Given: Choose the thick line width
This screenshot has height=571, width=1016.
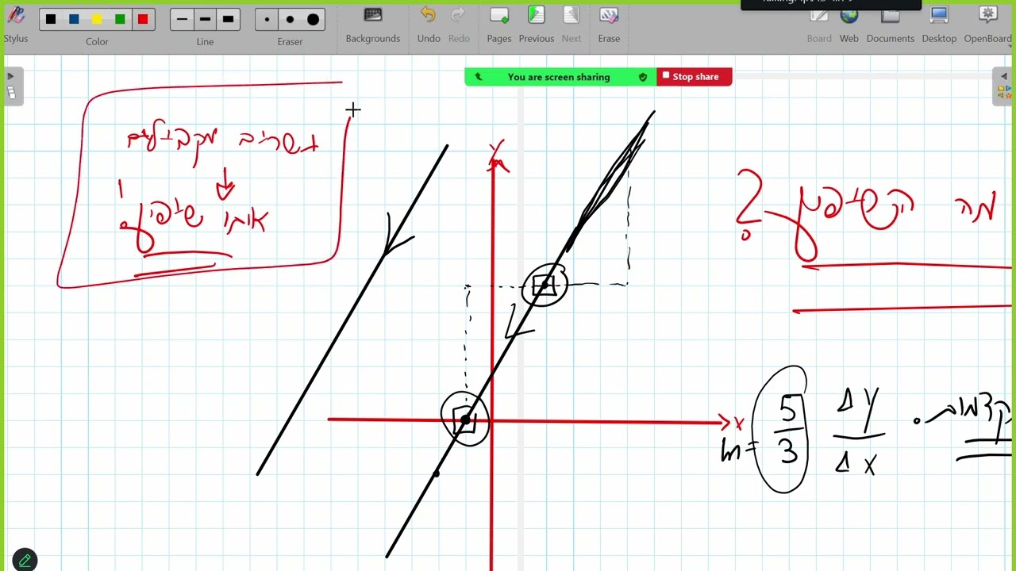Looking at the screenshot, I should pyautogui.click(x=228, y=19).
